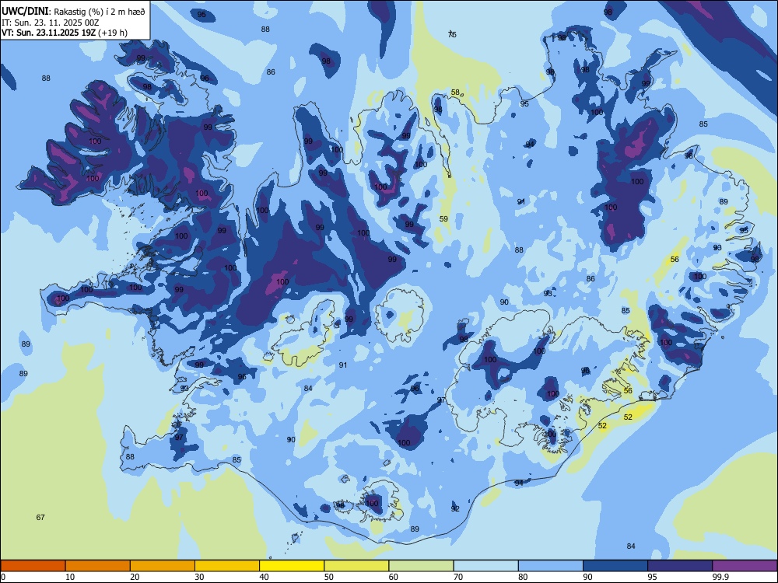Select the 10–20 orange legend swatch

[98, 566]
